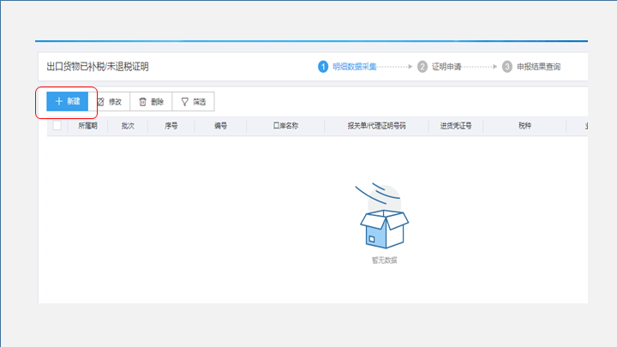Click the 暂无数据 empty-state text
The width and height of the screenshot is (617, 347).
(x=385, y=260)
